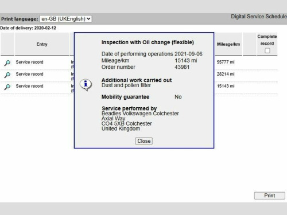Click the 28214 mi mileage cell

coord(226,74)
